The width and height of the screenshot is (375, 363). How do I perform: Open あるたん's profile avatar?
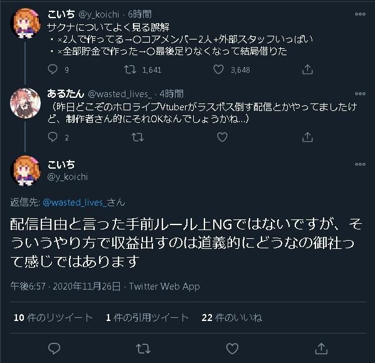point(25,103)
